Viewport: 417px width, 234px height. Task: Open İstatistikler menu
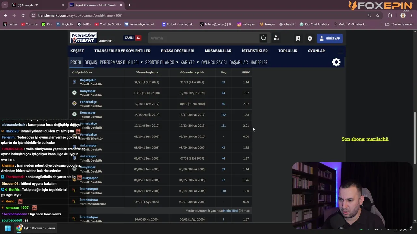255,51
